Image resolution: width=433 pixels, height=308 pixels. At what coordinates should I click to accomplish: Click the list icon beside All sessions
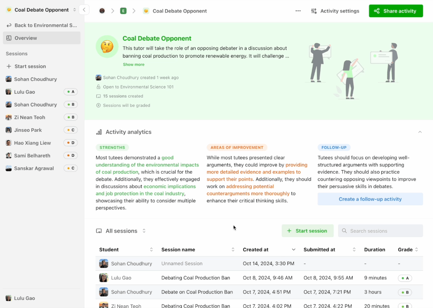99,231
